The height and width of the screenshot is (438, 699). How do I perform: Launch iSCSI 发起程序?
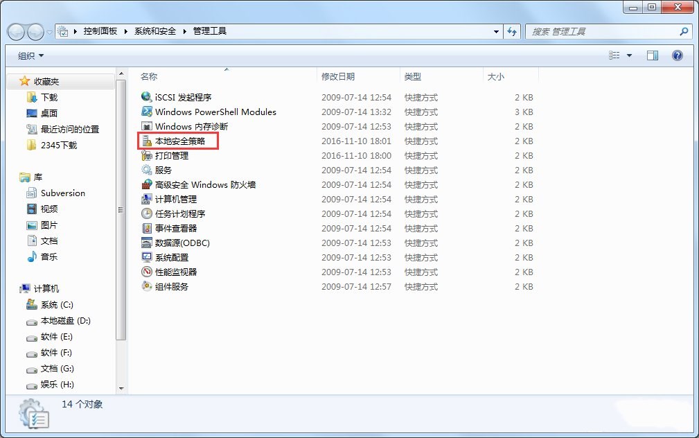[x=177, y=97]
